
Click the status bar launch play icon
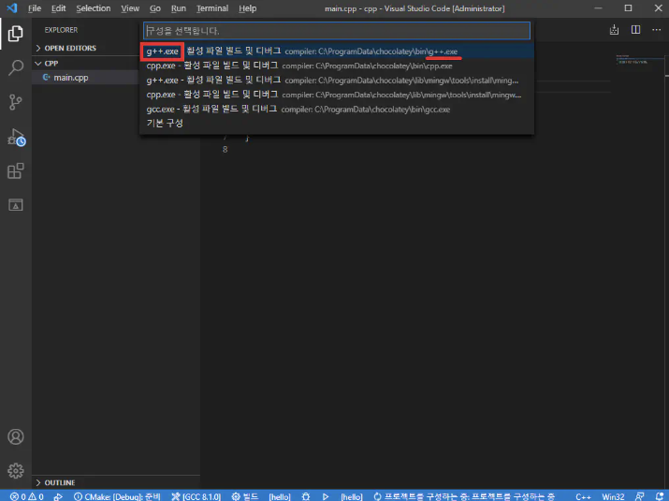(326, 496)
